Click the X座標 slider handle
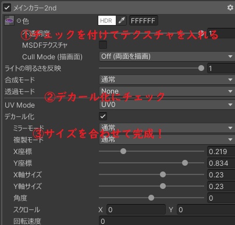Image resolution: width=235 pixels, height=225 pixels. (x=123, y=151)
